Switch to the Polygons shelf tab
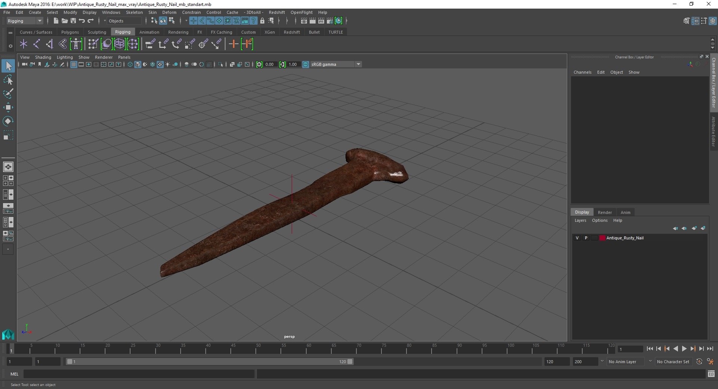The width and height of the screenshot is (718, 389). pos(70,32)
